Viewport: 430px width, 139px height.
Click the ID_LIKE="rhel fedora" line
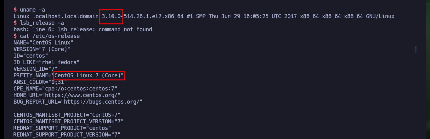[47, 62]
